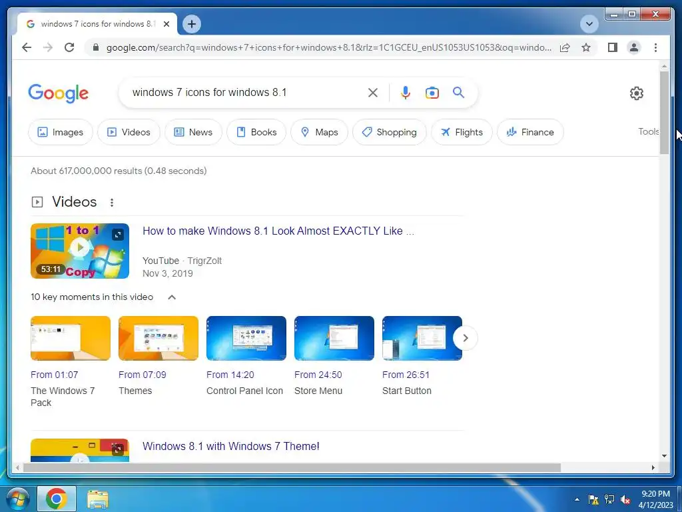Switch to Maps results

pos(319,132)
